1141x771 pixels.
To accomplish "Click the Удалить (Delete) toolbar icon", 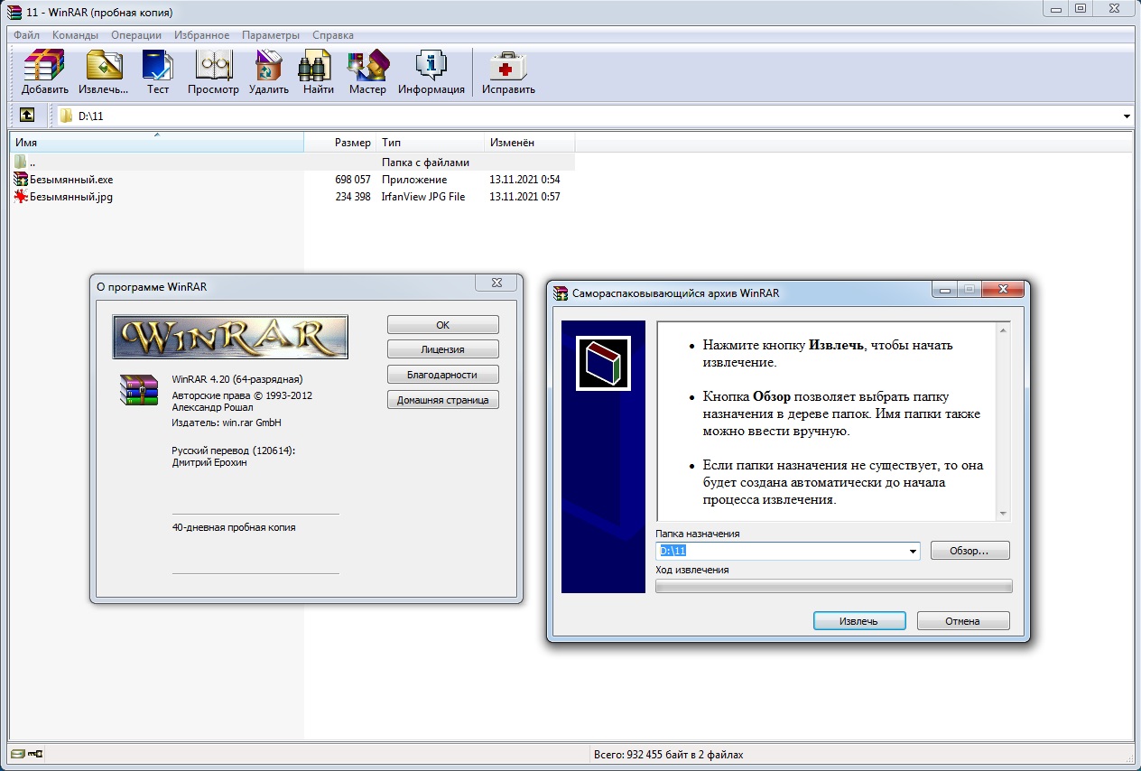I will pos(269,72).
